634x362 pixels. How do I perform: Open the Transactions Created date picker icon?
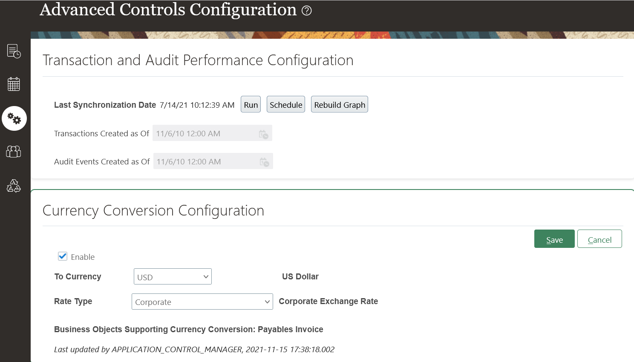point(264,134)
